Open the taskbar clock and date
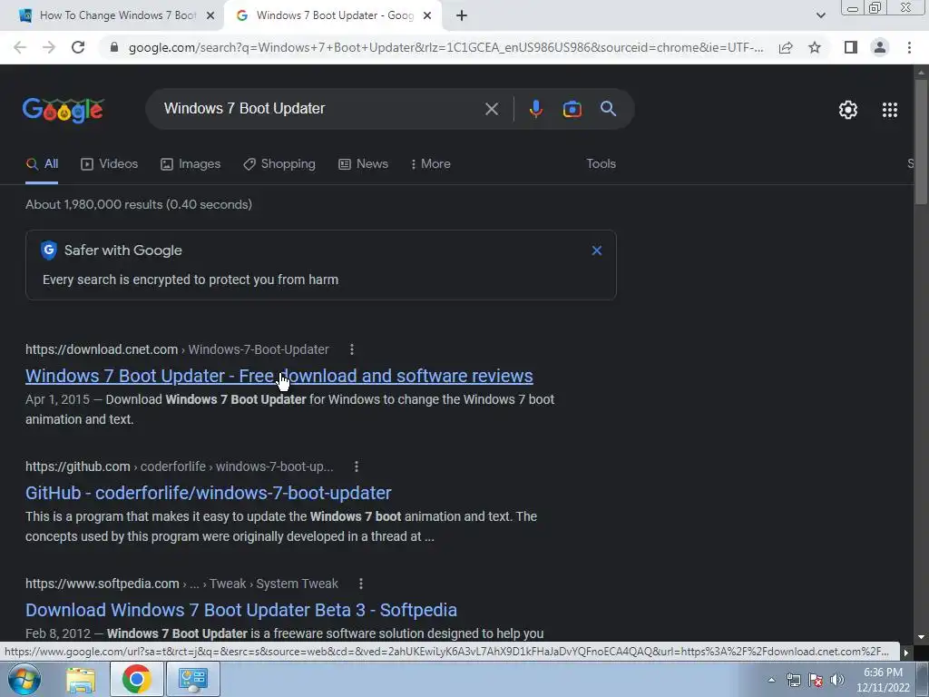The width and height of the screenshot is (929, 697). (x=883, y=680)
